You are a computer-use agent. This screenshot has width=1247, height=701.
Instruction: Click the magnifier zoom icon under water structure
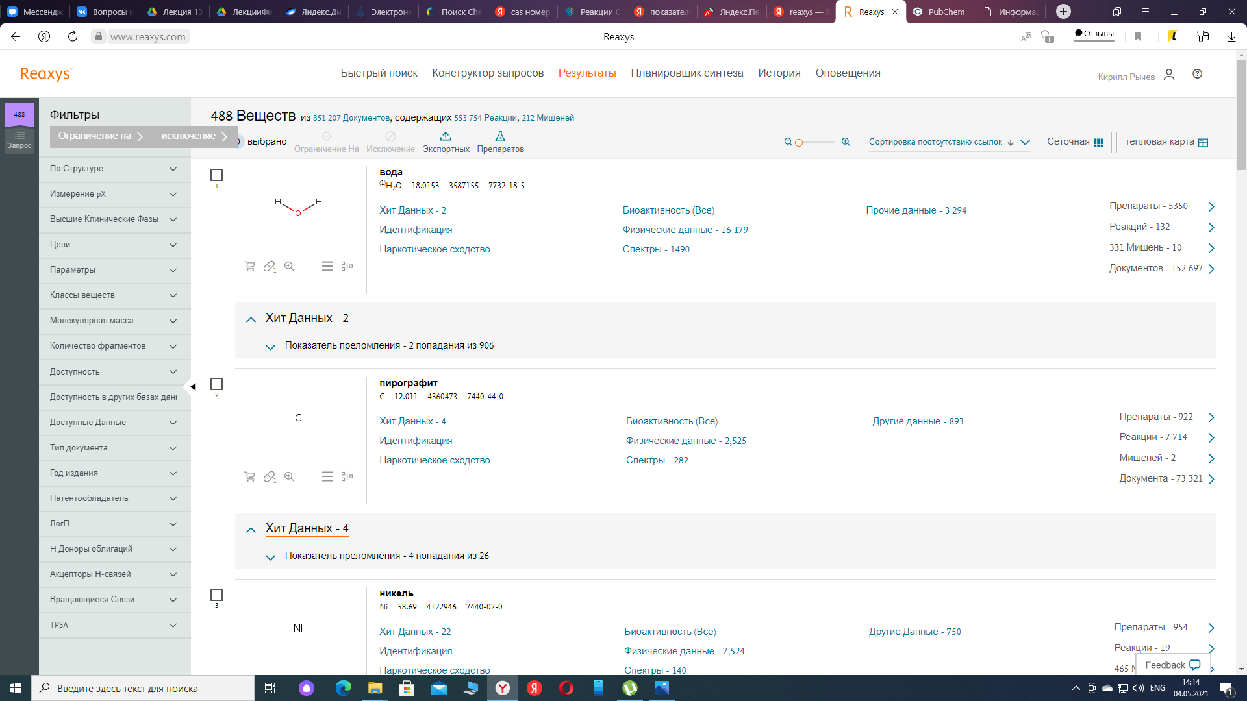point(290,266)
